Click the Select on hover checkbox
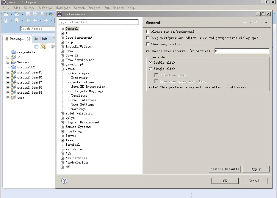This screenshot has width=277, height=198. coord(156,75)
